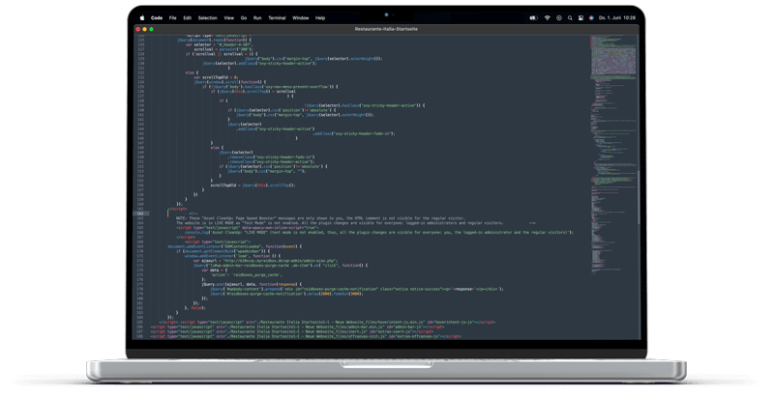774x398 pixels.
Task: Click line number 162 in the gutter
Action: tap(140, 213)
